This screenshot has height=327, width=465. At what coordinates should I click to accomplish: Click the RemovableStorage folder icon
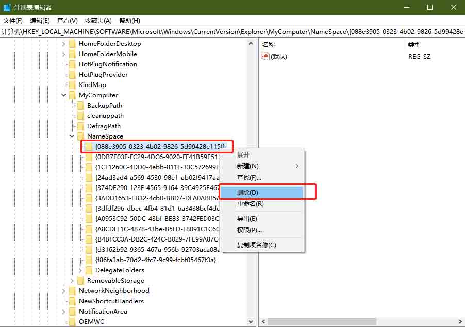[80, 281]
